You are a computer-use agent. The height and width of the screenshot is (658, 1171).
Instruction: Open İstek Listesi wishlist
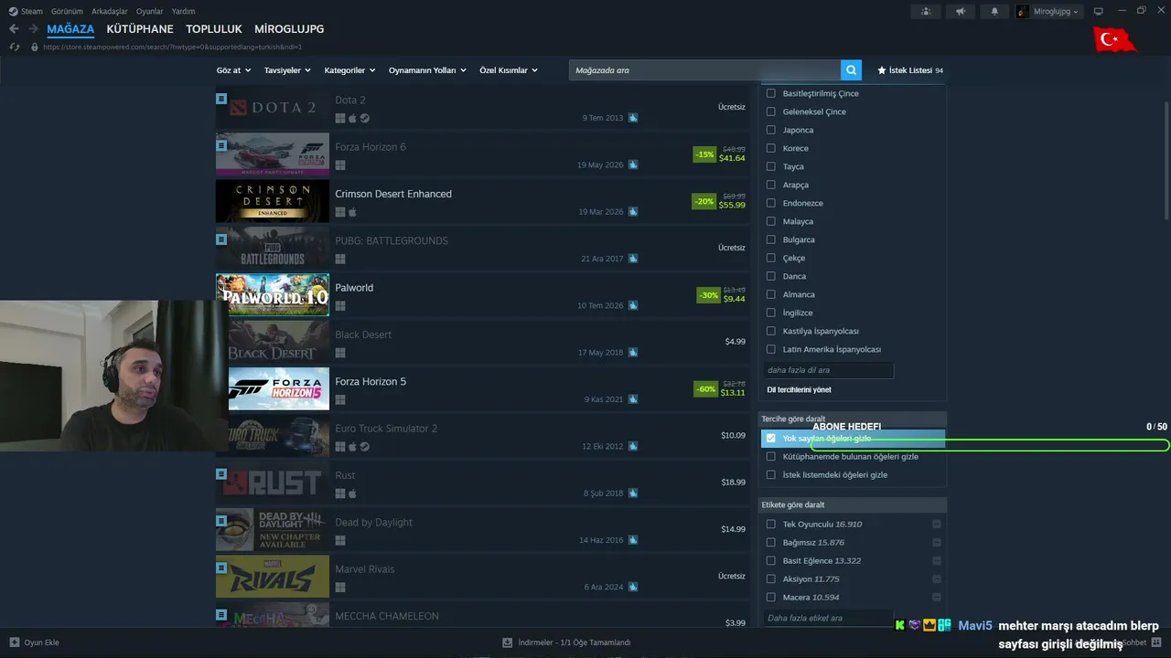[910, 70]
